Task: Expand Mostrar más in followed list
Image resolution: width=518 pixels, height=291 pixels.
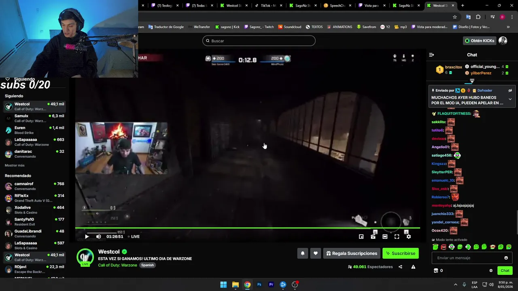Action: point(15,165)
